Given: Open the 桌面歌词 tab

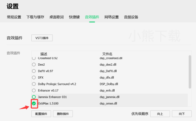Looking at the screenshot, I should (57, 17).
